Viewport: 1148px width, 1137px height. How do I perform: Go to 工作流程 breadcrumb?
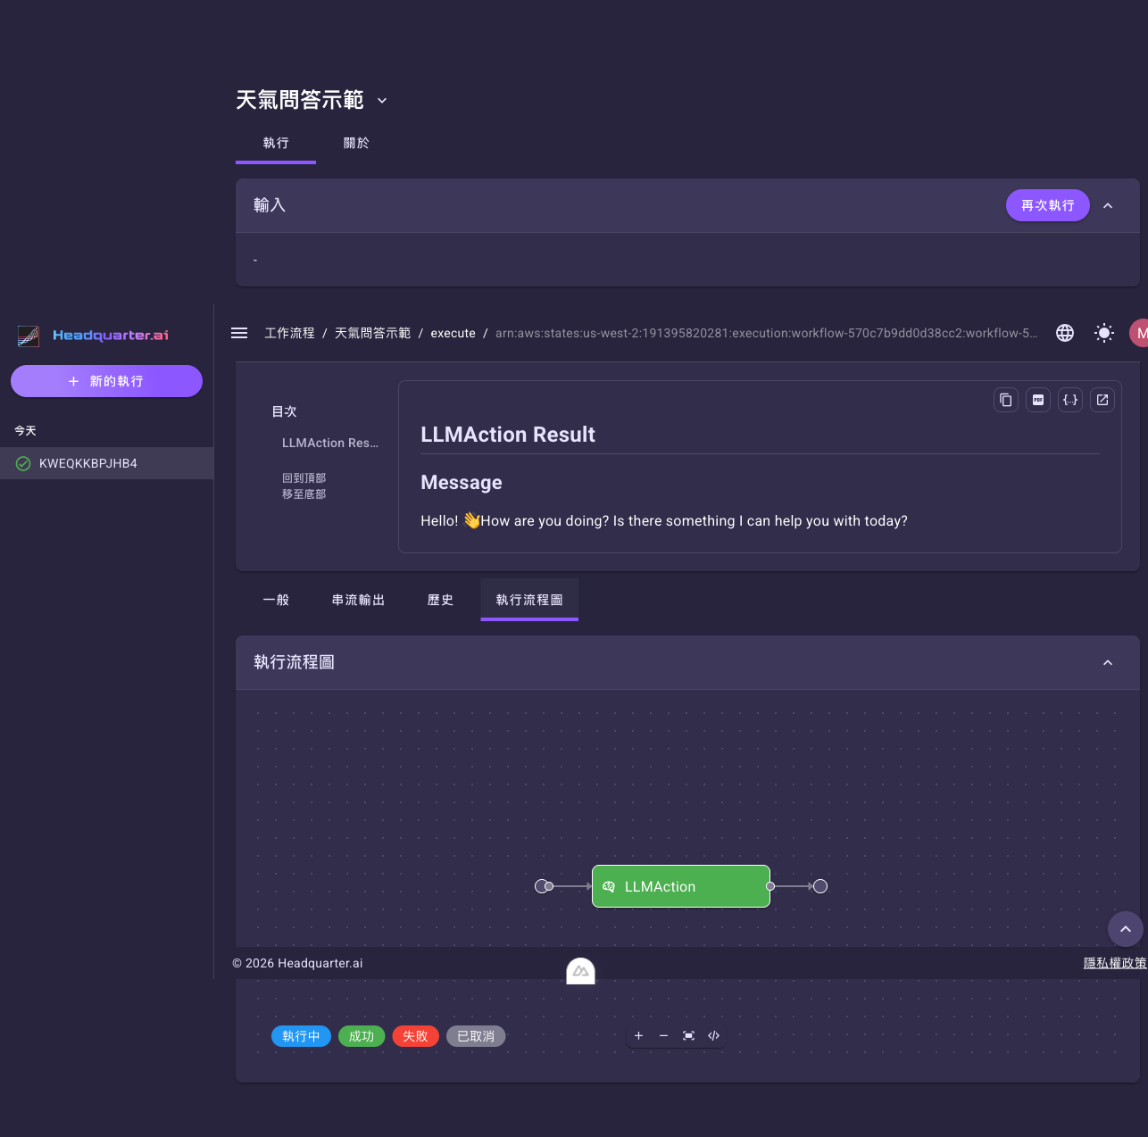pyautogui.click(x=289, y=333)
